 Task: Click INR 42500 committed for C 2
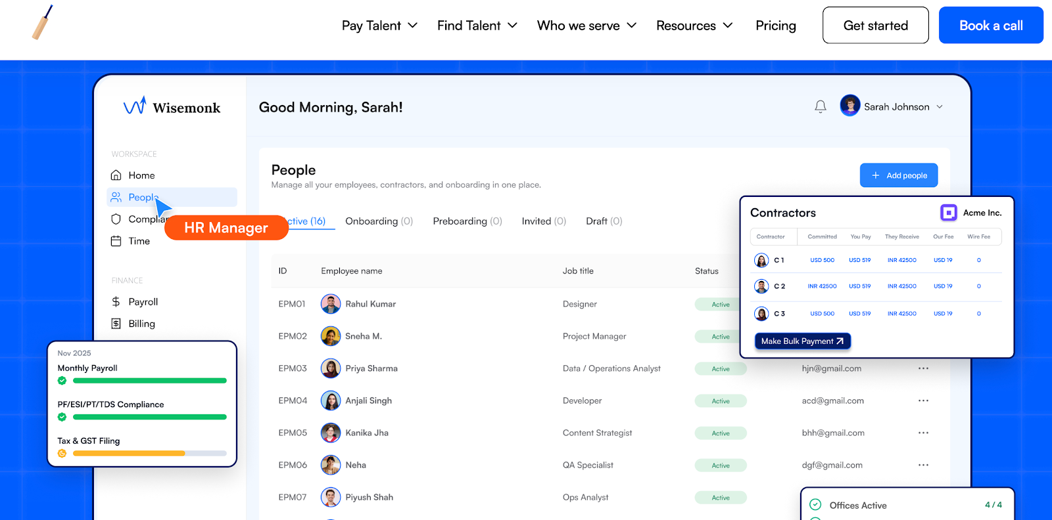[822, 286]
